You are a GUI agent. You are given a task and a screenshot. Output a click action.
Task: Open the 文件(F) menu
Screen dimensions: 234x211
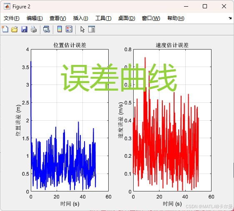(x=12, y=18)
